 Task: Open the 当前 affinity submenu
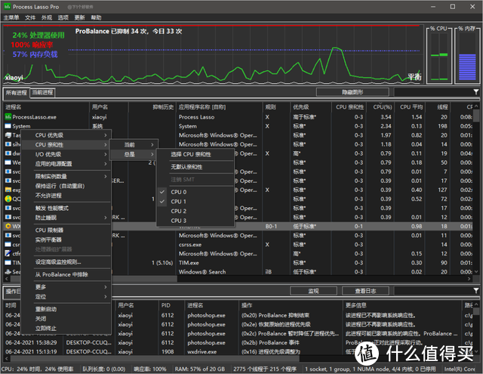coord(134,144)
